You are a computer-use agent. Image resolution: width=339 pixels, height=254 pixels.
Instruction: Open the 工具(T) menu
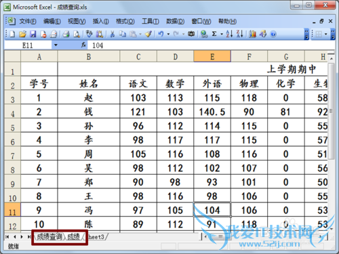[151, 21]
